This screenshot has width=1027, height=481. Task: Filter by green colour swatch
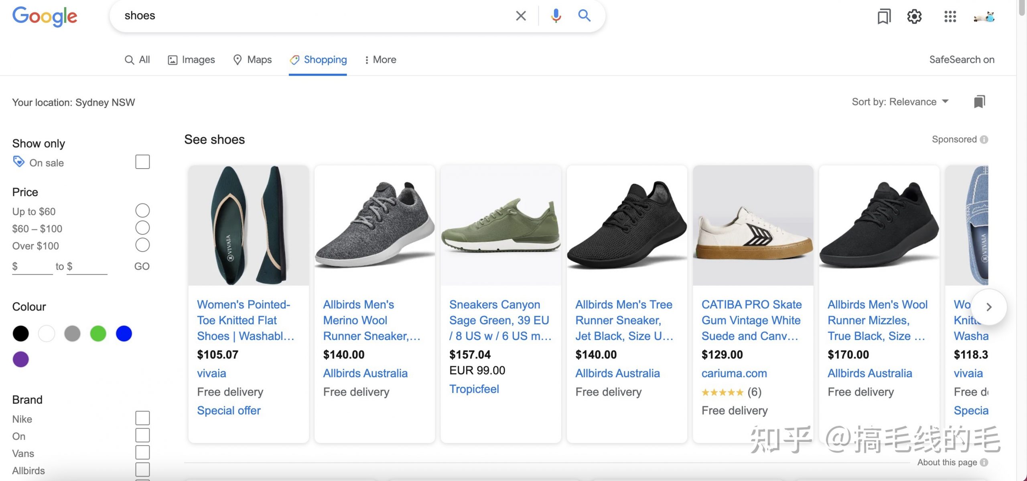pos(98,333)
